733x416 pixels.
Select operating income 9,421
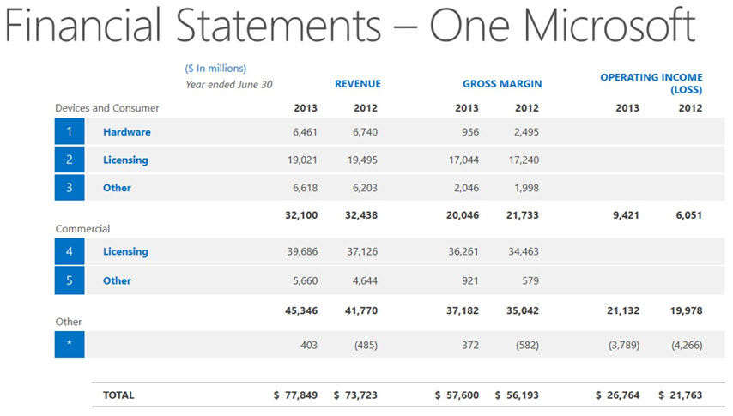tap(626, 215)
